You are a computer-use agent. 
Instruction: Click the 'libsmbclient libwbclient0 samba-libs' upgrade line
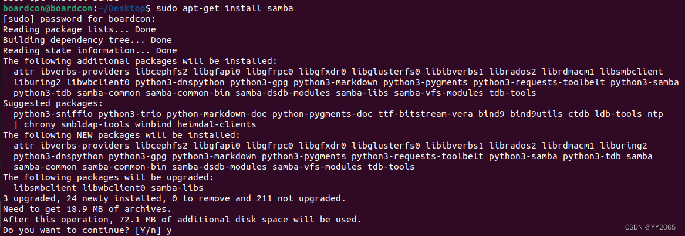coord(109,188)
